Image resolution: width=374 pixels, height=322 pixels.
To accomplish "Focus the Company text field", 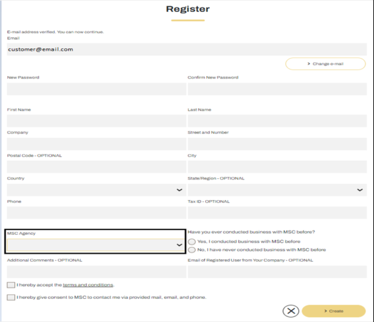I will tap(96, 144).
